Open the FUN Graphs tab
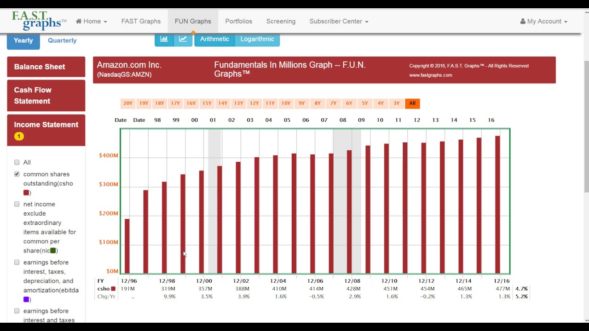 coord(193,21)
